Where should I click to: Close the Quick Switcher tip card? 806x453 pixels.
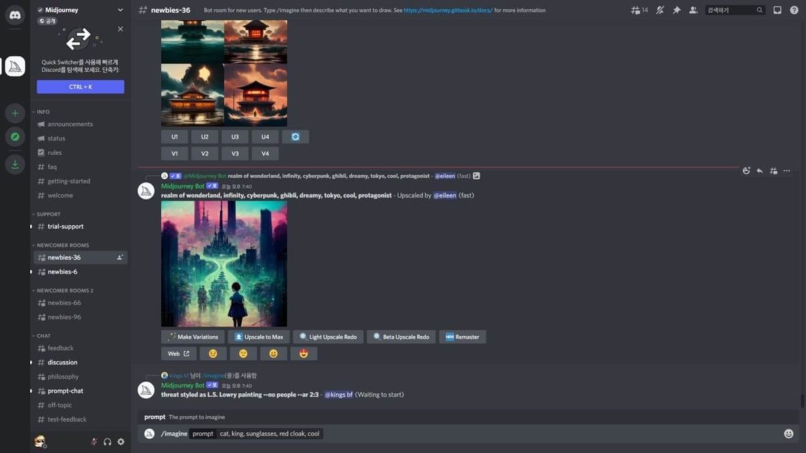click(x=120, y=29)
